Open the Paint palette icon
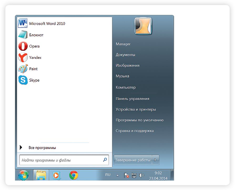 click(x=23, y=69)
